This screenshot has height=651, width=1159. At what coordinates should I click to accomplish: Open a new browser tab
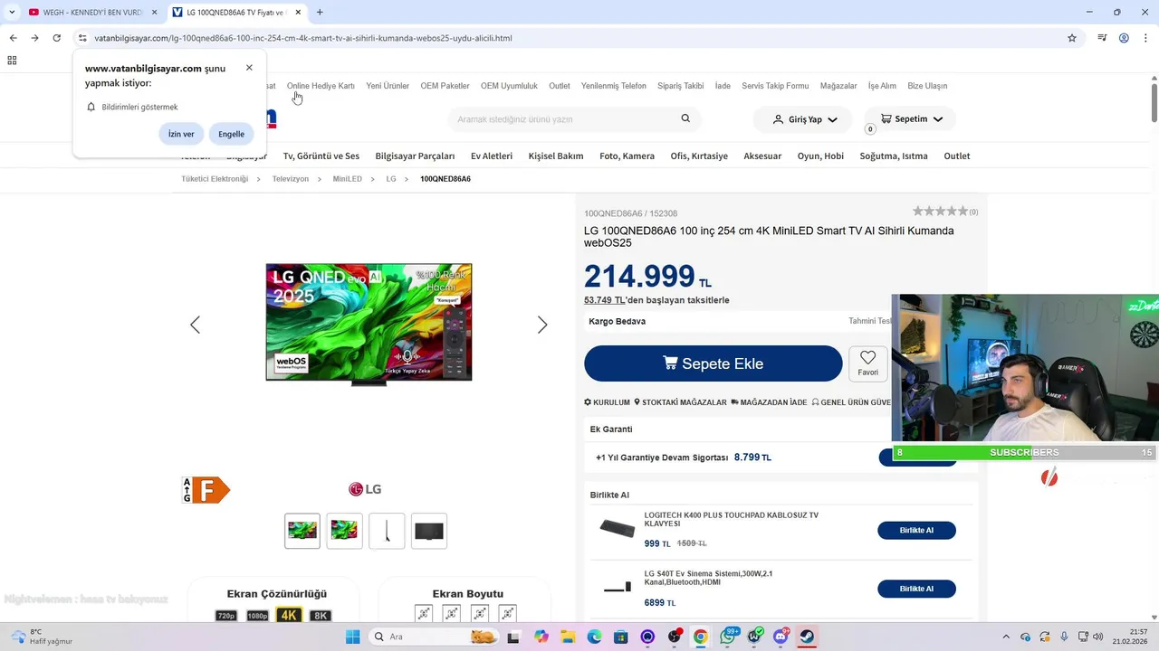(320, 13)
